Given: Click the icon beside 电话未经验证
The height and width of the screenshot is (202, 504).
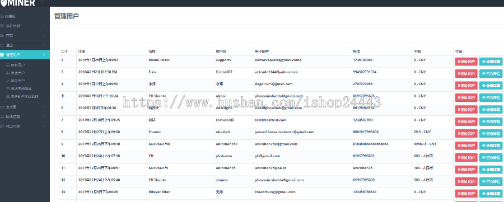Looking at the screenshot, I should pos(8,88).
